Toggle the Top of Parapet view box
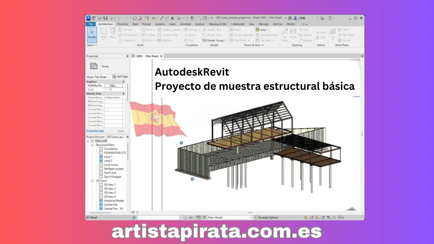 tap(101, 177)
